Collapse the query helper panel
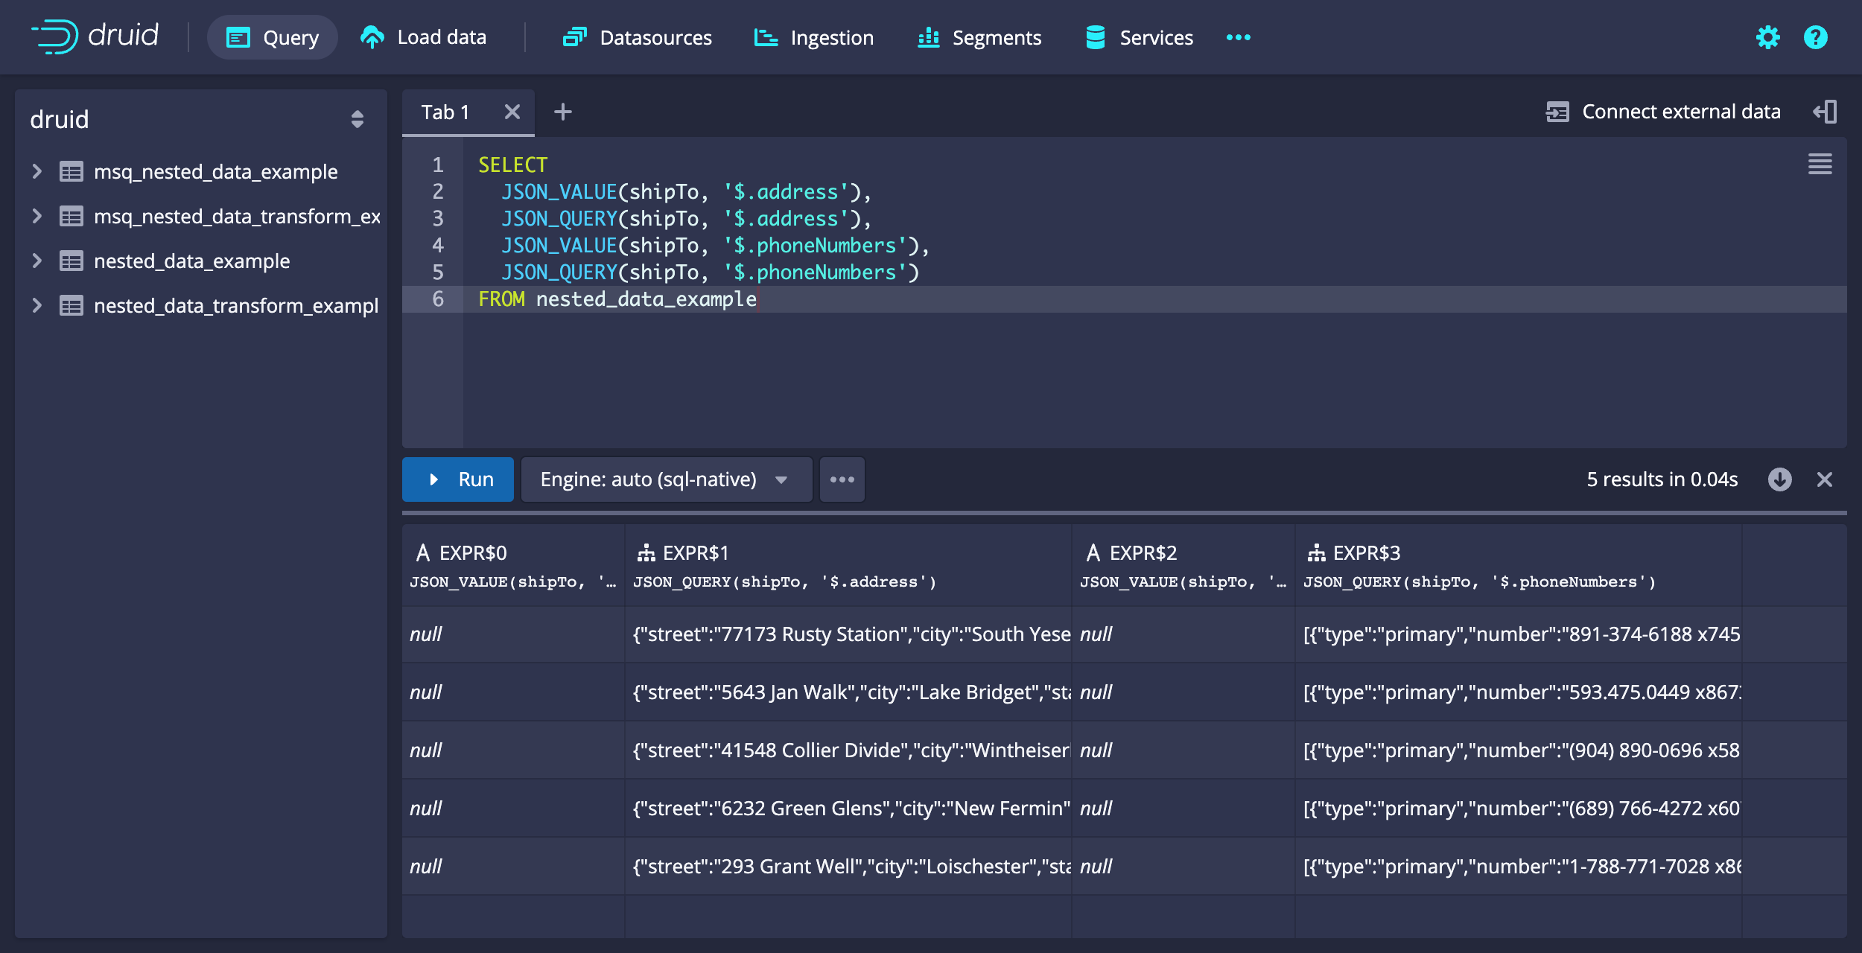Viewport: 1862px width, 953px height. 1826,111
